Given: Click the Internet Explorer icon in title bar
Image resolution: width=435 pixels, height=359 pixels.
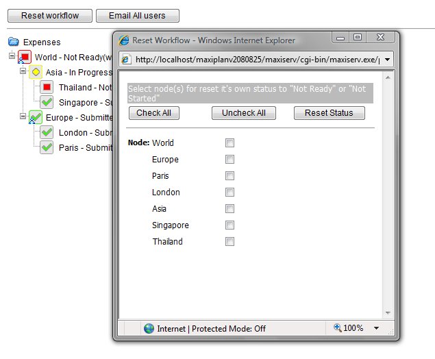Looking at the screenshot, I should (124, 40).
